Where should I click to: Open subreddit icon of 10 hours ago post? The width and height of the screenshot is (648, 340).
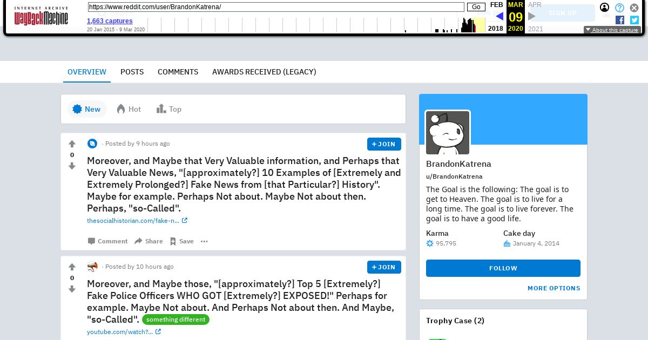click(x=92, y=267)
